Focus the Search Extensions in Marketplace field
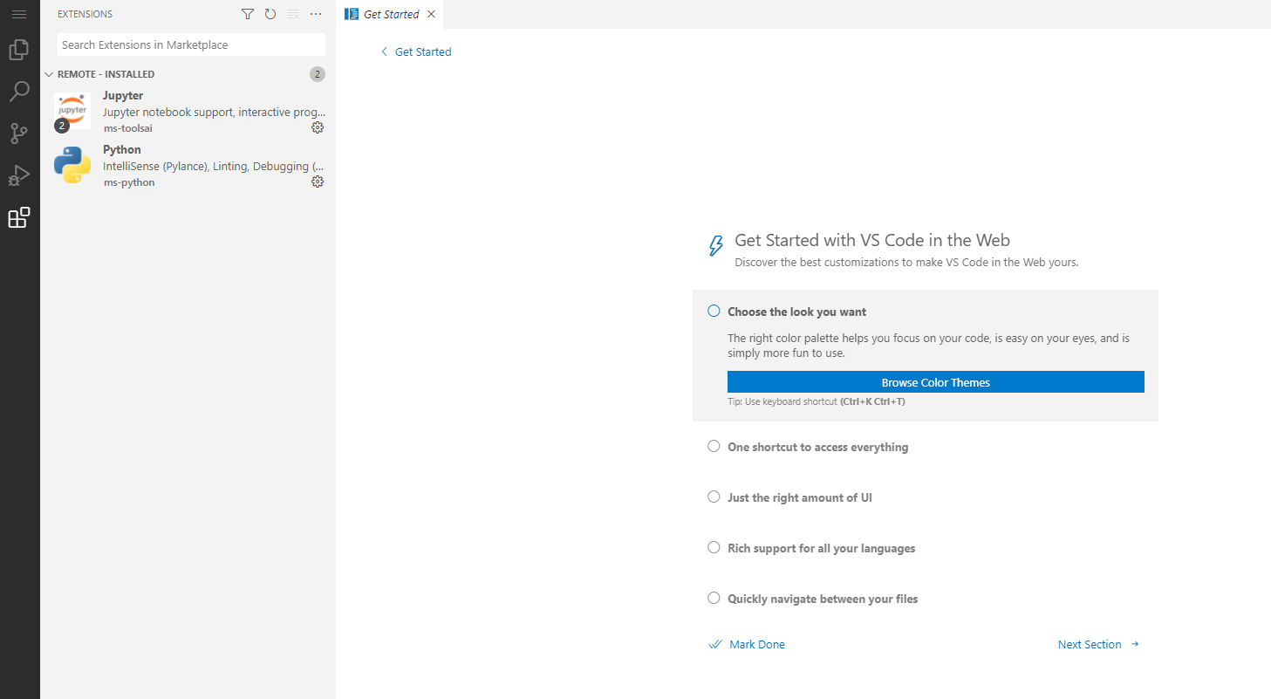This screenshot has height=699, width=1271. coord(191,45)
